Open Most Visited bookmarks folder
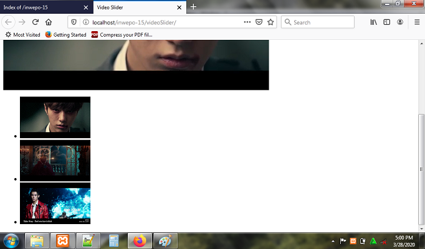 [x=23, y=35]
